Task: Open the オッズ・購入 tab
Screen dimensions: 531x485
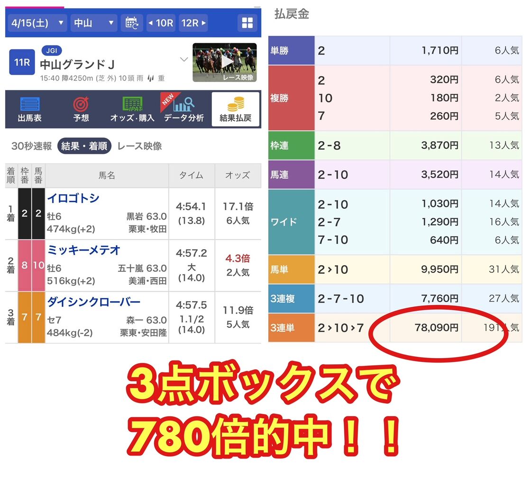Action: pos(132,109)
